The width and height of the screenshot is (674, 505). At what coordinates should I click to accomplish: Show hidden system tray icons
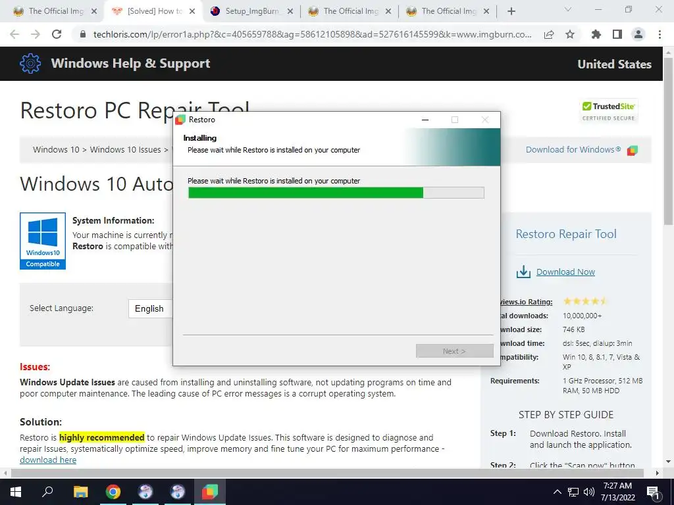[x=557, y=492]
